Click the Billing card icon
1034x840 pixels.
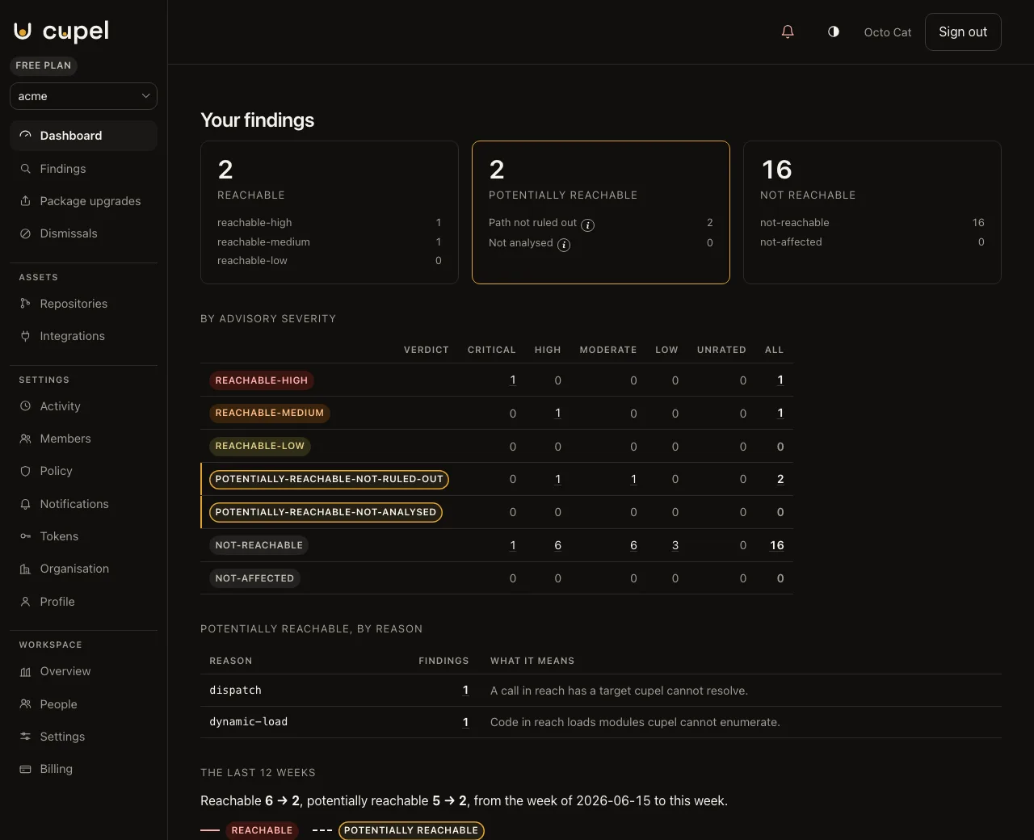26,769
